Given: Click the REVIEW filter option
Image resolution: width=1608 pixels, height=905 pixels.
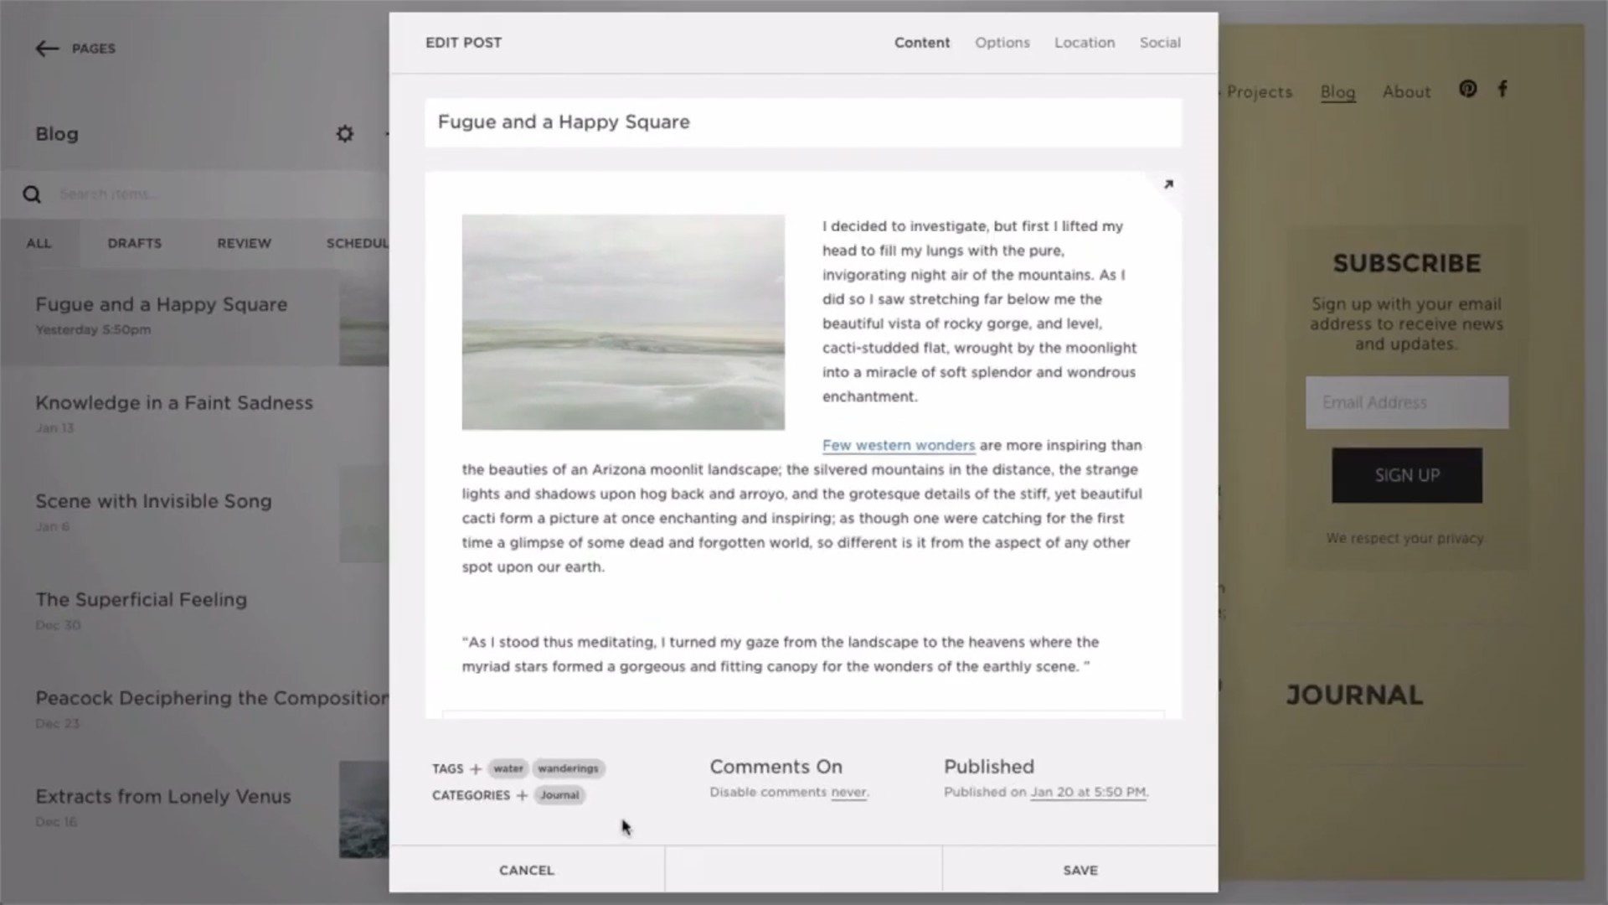Looking at the screenshot, I should tap(244, 243).
